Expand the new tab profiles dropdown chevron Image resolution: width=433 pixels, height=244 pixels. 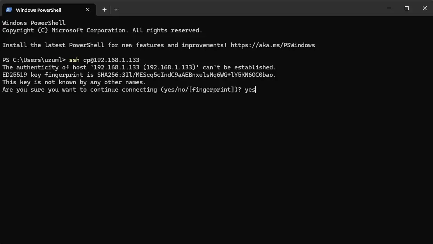(x=116, y=10)
